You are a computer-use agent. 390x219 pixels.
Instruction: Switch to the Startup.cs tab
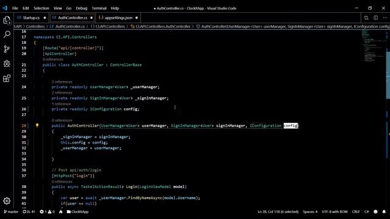[x=31, y=18]
